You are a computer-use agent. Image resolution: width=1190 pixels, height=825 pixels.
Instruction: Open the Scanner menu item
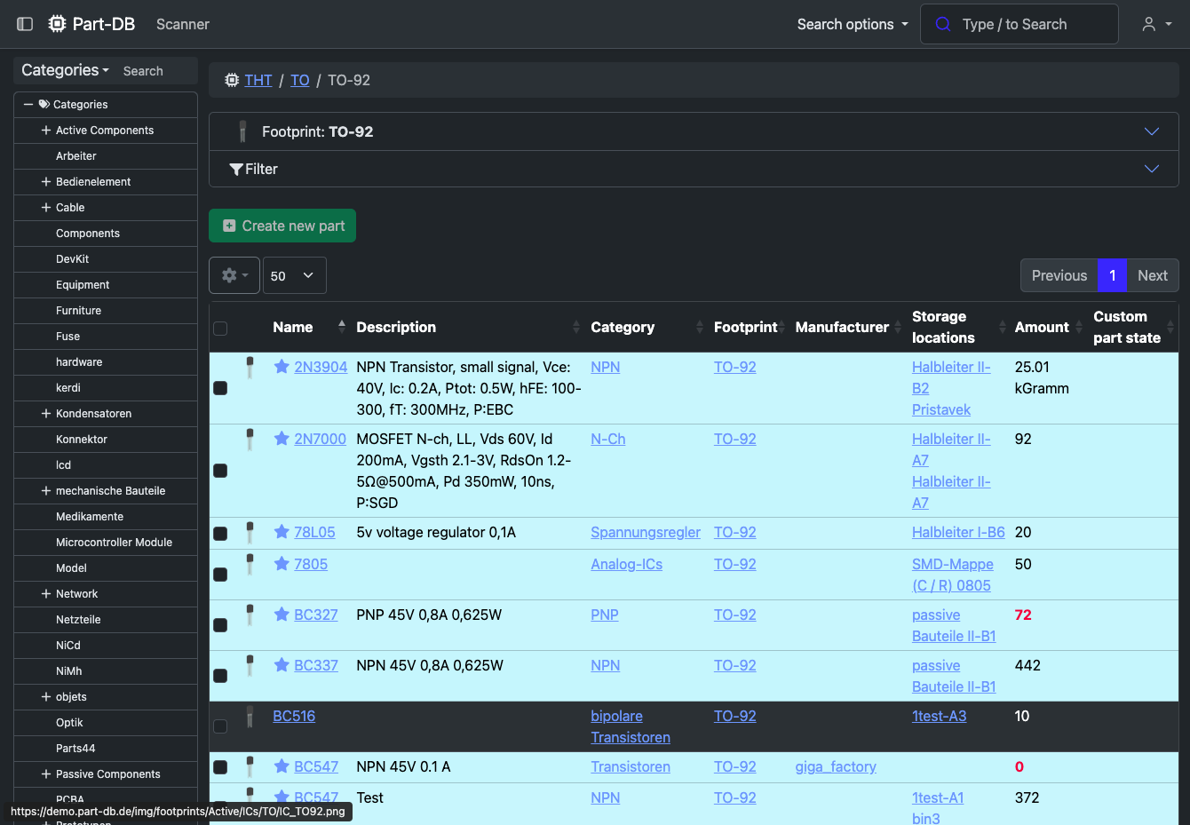click(183, 24)
